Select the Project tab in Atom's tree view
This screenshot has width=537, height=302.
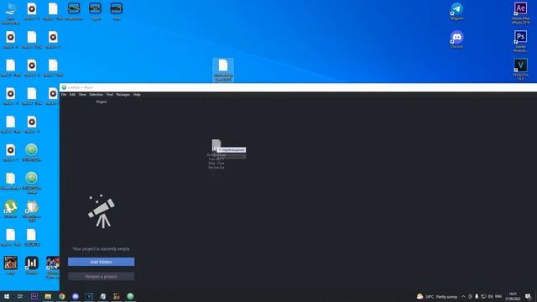[101, 102]
